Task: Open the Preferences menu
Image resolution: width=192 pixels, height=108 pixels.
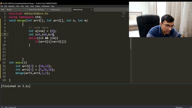Action: (45, 6)
